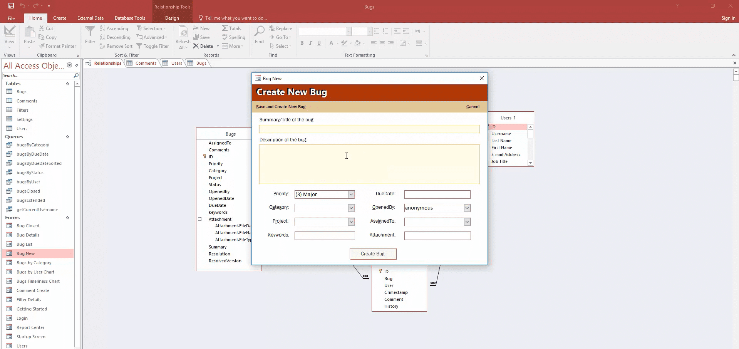Collapse the Attachment field in Bugs table
The image size is (739, 349).
(x=200, y=219)
